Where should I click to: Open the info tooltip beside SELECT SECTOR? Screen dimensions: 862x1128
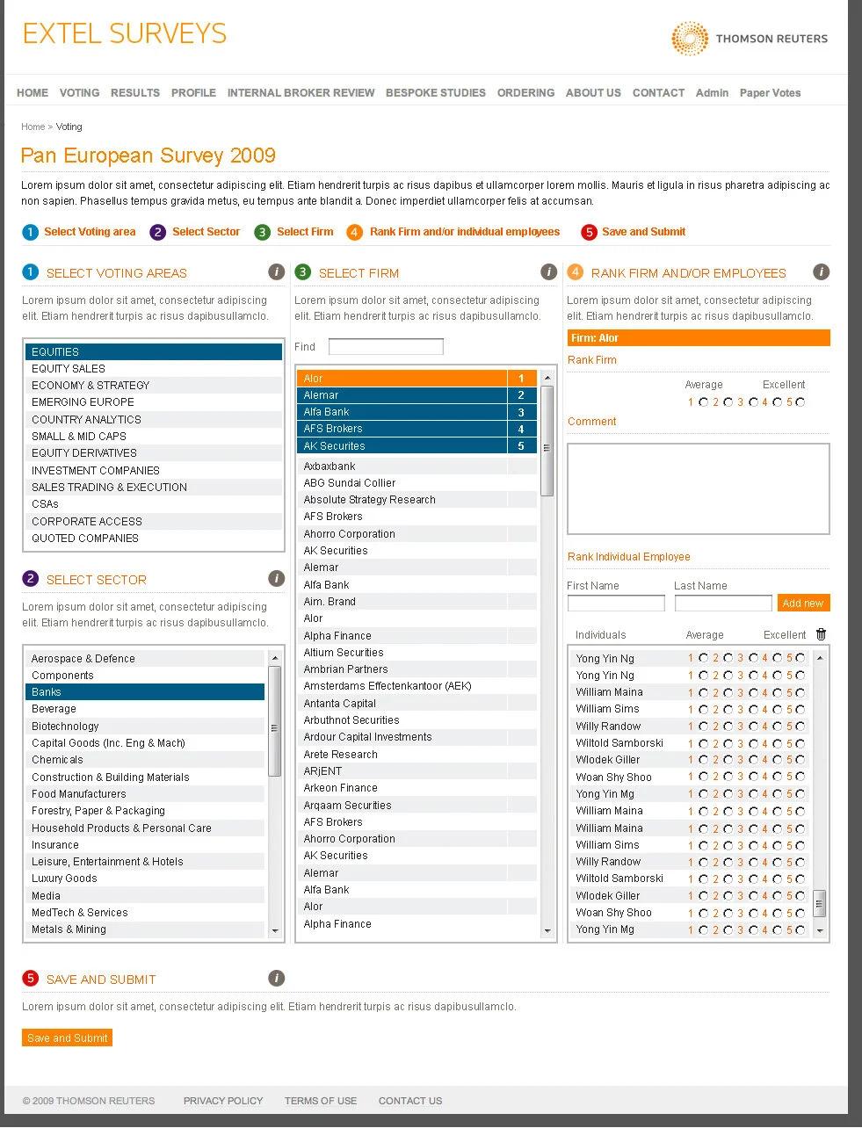click(x=276, y=578)
